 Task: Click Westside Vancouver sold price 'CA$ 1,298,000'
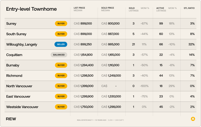(111, 107)
